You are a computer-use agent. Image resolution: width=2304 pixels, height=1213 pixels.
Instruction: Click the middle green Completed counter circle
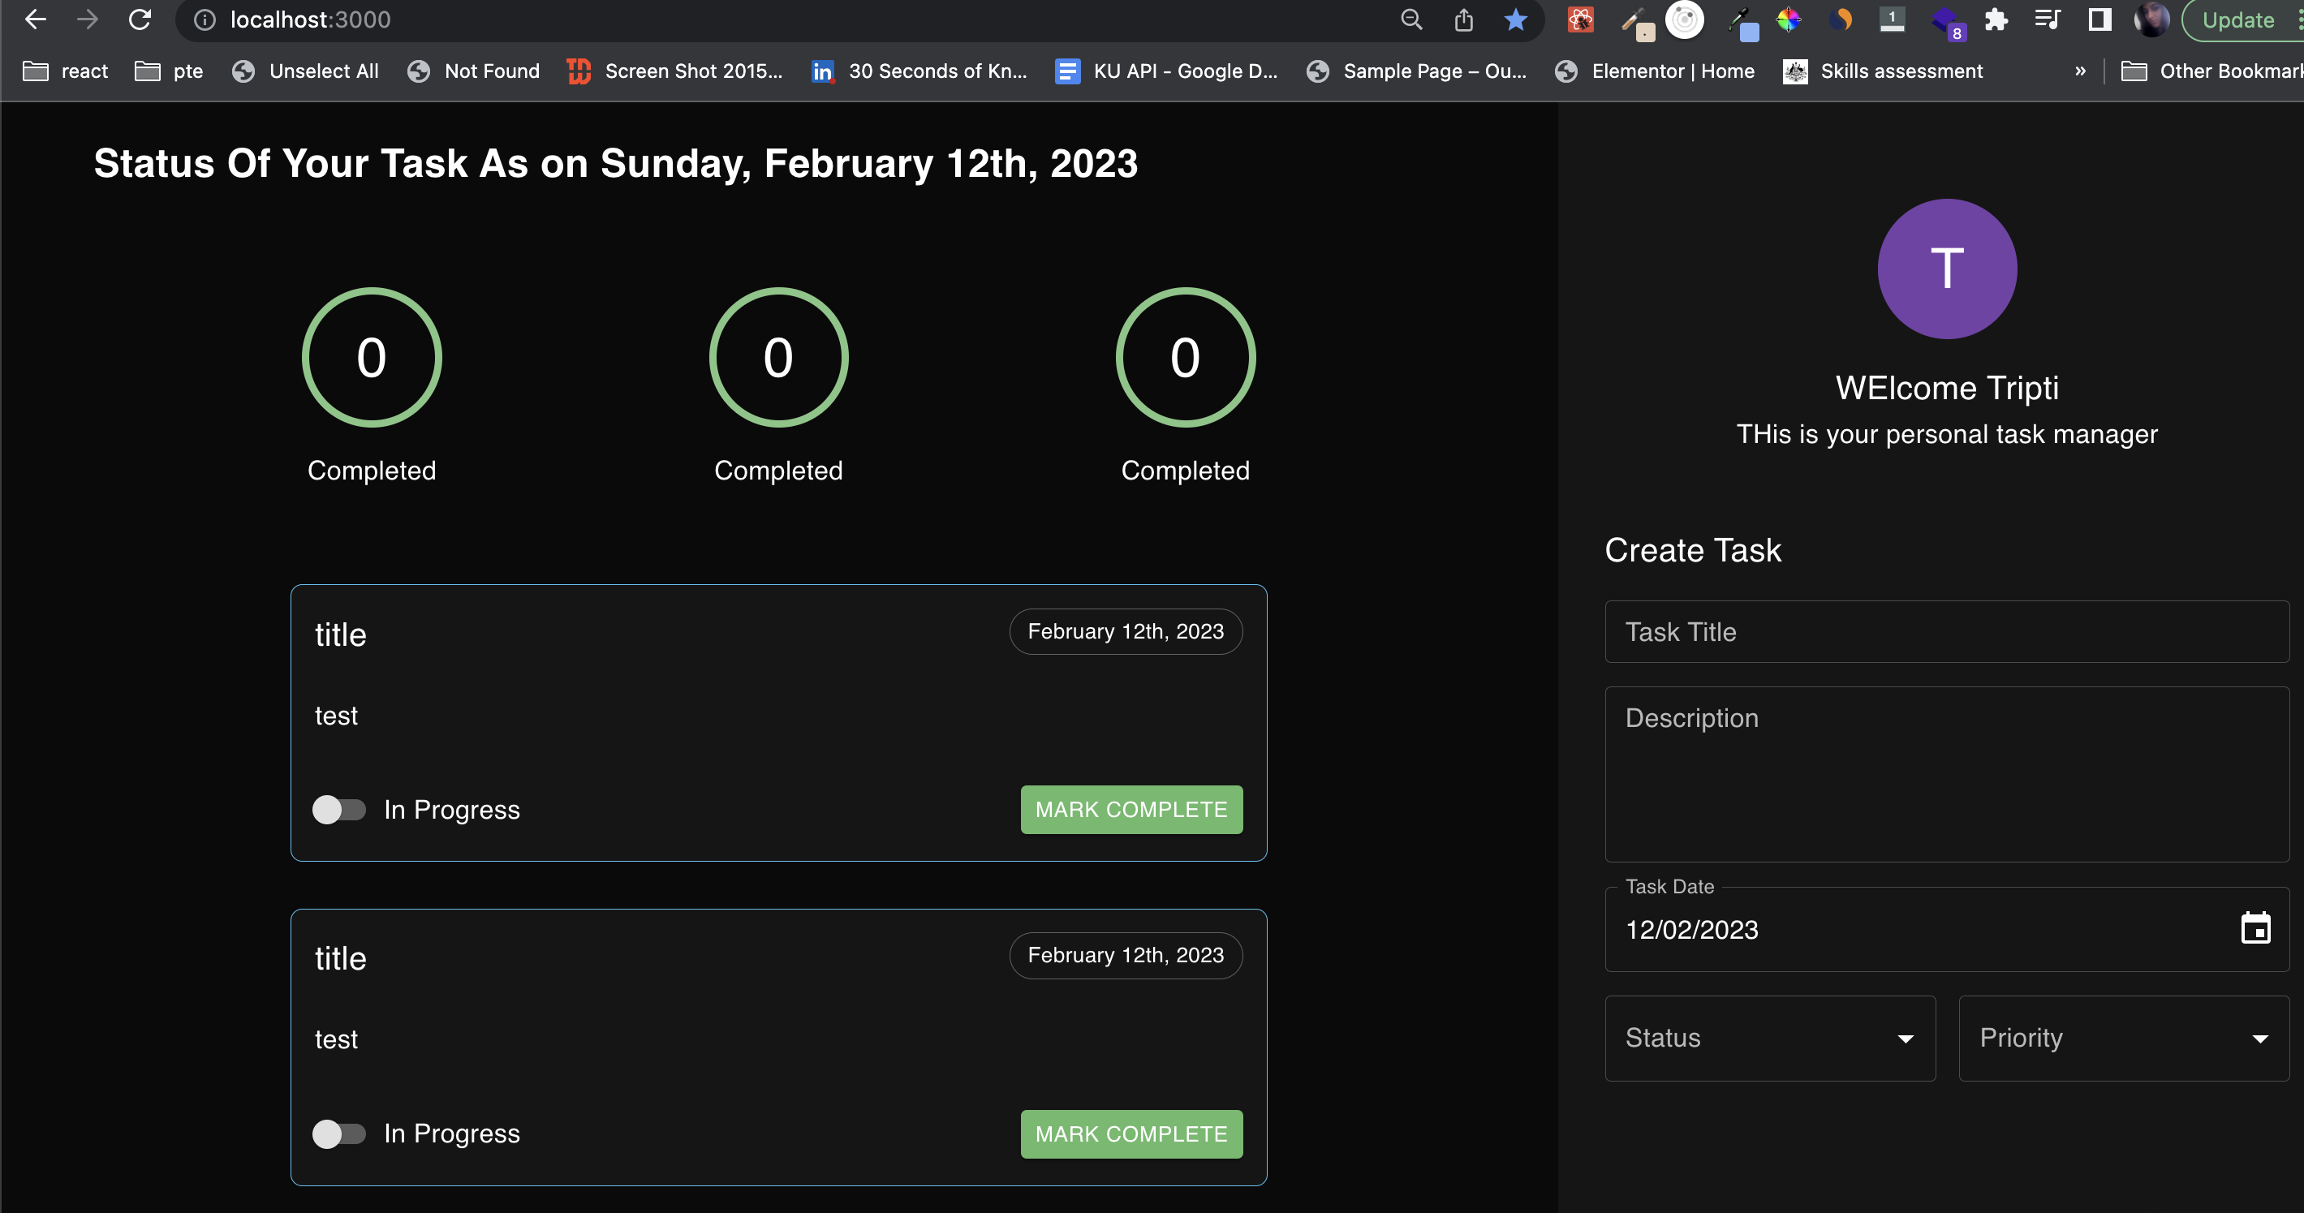778,358
